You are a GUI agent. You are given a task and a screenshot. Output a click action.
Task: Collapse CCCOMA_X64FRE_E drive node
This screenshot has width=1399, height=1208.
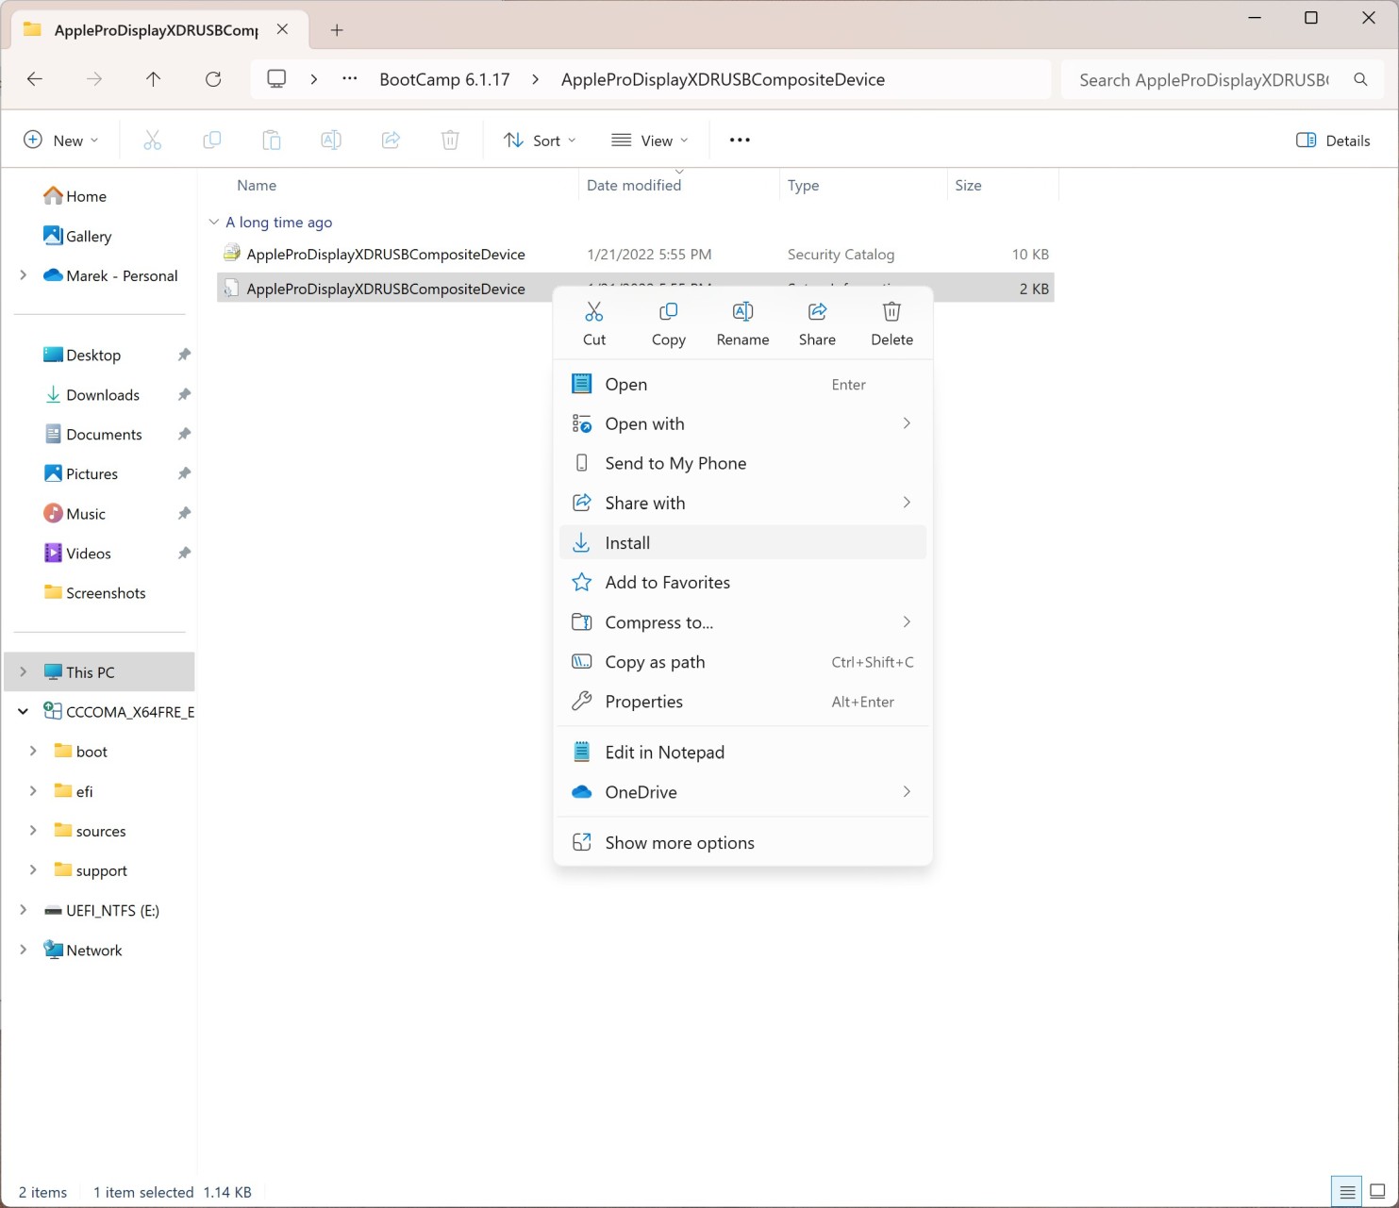[x=24, y=711]
